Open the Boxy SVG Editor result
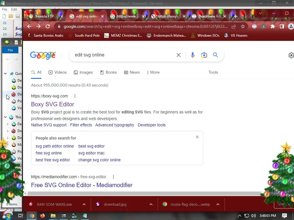 click(x=53, y=104)
